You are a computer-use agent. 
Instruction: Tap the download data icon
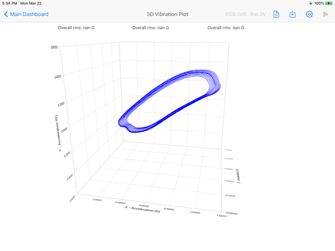(x=293, y=15)
